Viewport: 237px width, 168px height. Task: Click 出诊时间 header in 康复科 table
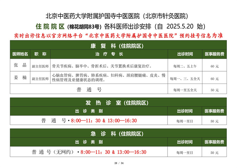(185, 54)
